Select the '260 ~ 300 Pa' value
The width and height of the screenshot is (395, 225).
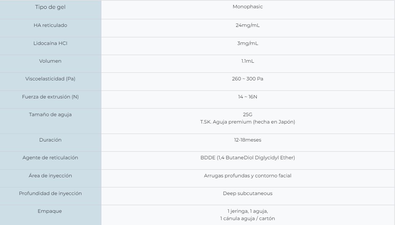coord(248,79)
